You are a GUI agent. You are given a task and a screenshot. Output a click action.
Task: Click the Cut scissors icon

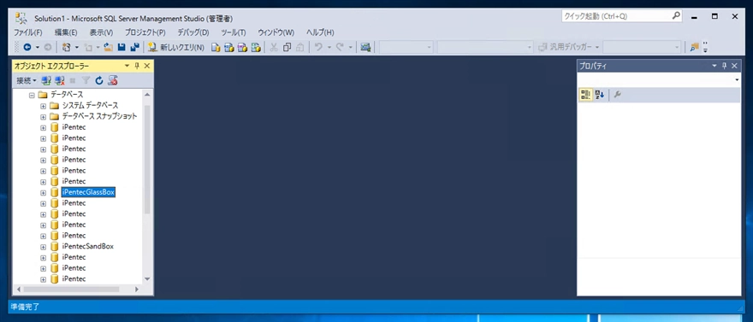274,47
